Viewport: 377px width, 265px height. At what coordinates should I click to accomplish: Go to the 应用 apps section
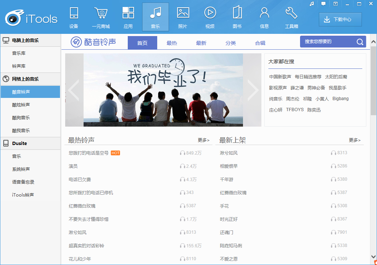pyautogui.click(x=128, y=17)
